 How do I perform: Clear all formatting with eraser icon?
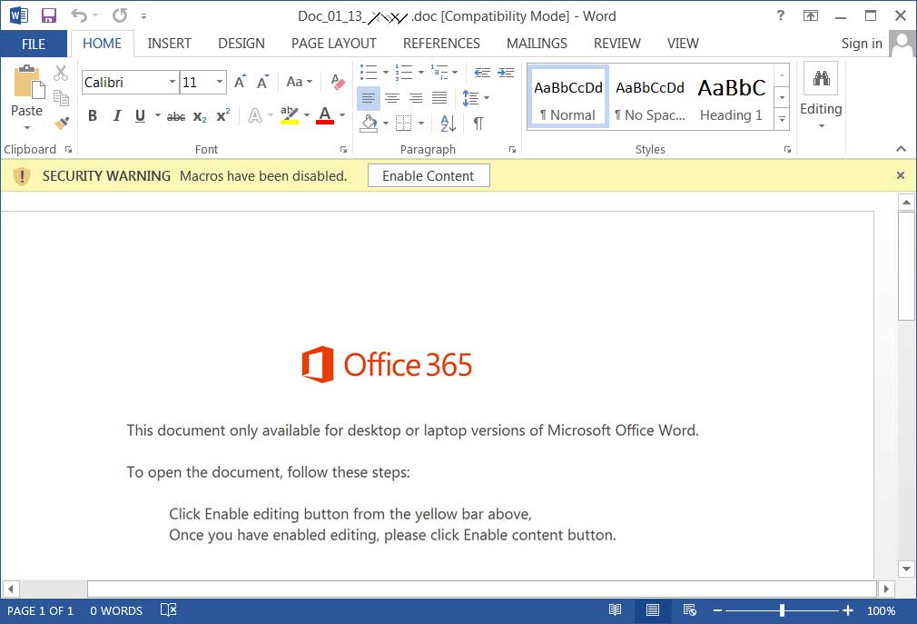[338, 82]
